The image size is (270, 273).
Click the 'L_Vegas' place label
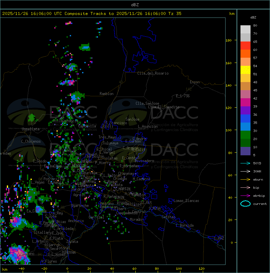tap(38, 182)
